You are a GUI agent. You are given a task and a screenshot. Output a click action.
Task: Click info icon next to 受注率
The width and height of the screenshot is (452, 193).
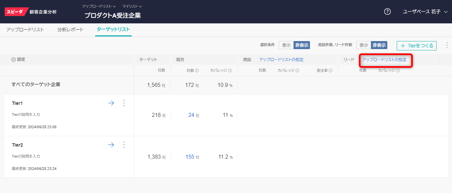point(330,70)
